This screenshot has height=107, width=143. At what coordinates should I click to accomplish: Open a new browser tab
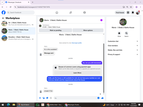33,2
